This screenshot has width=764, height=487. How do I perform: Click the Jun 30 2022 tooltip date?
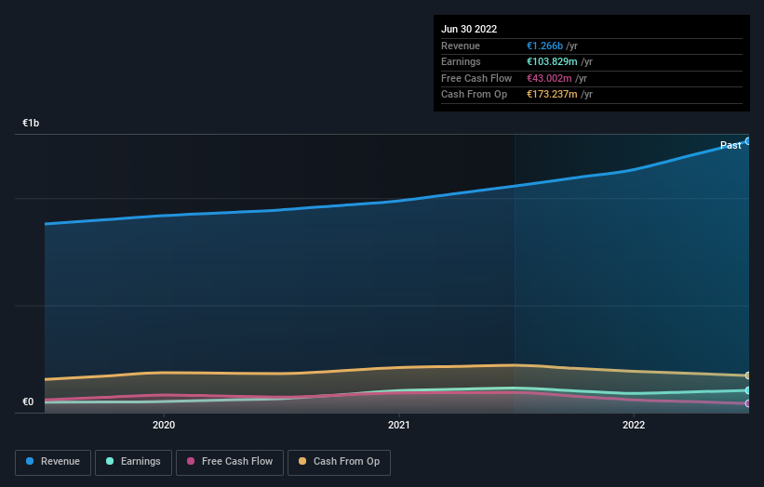coord(469,29)
